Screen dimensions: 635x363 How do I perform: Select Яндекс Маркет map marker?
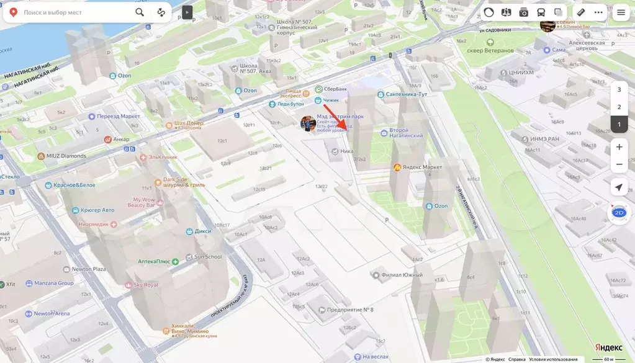point(397,167)
